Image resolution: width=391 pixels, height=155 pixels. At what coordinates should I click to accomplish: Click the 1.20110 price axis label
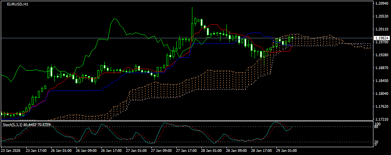(382, 29)
